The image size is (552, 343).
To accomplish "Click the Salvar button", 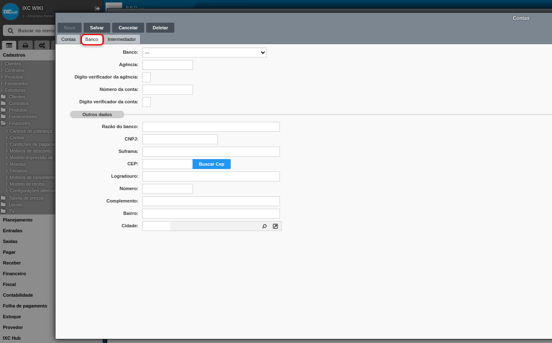I will (x=97, y=28).
